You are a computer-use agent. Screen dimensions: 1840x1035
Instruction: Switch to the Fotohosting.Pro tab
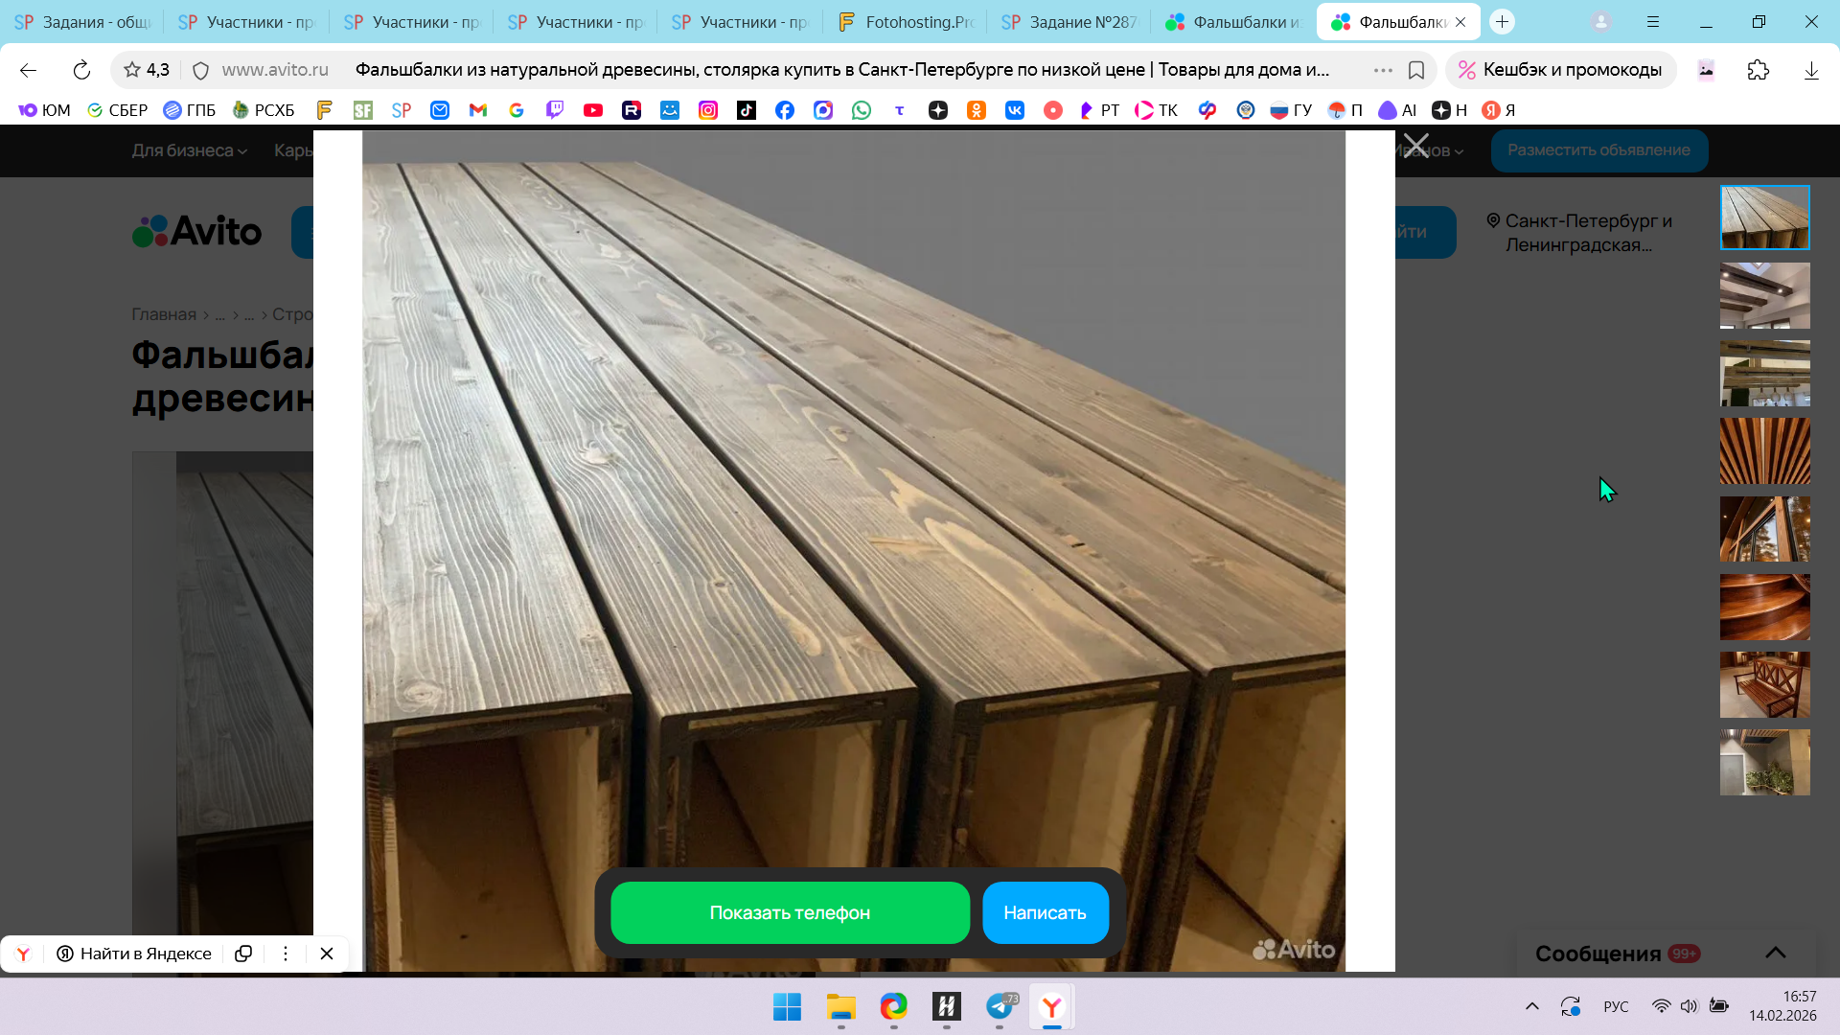(x=906, y=22)
